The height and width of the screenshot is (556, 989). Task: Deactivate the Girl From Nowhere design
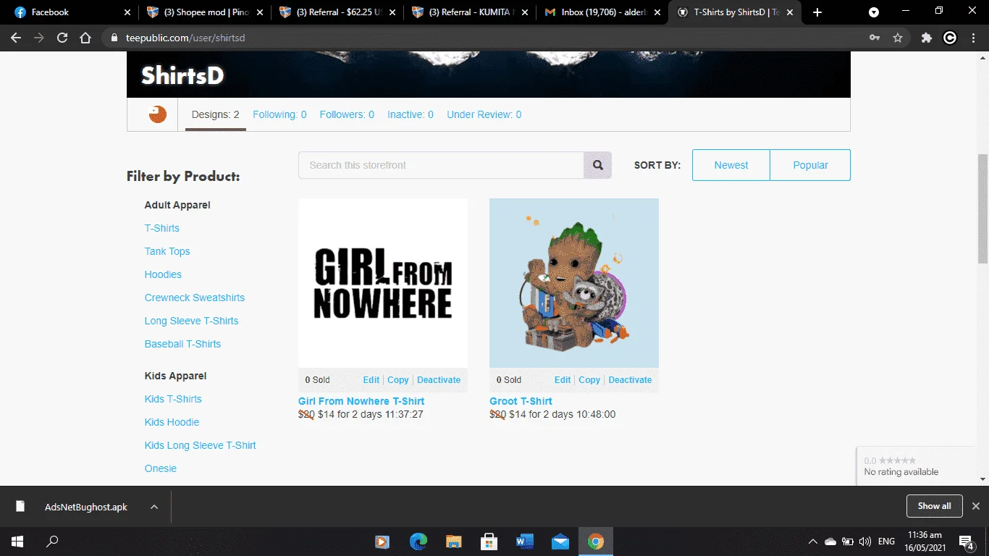coord(439,380)
